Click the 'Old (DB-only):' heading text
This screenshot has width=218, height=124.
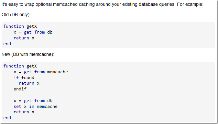[x=16, y=15]
